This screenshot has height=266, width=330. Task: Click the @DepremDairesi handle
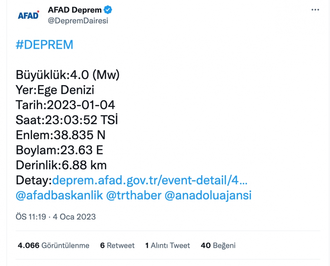pyautogui.click(x=78, y=21)
